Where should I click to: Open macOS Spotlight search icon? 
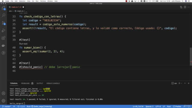click(x=183, y=1)
